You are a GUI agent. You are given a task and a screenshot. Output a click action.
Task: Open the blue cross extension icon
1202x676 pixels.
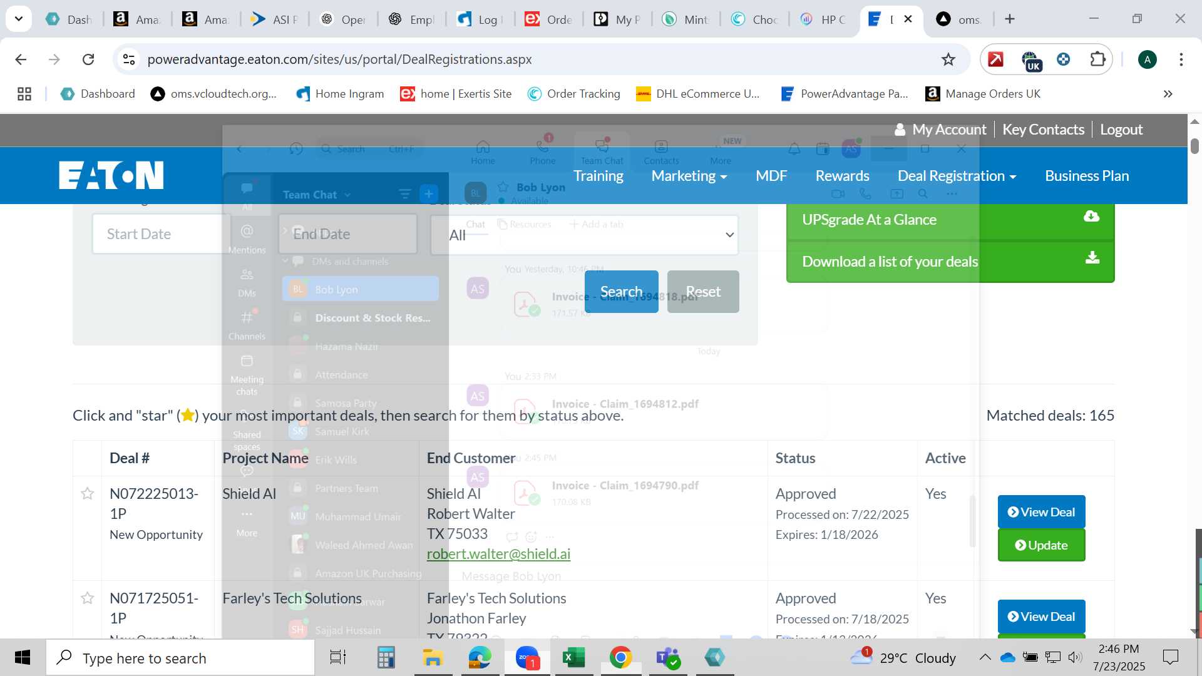(x=1063, y=59)
